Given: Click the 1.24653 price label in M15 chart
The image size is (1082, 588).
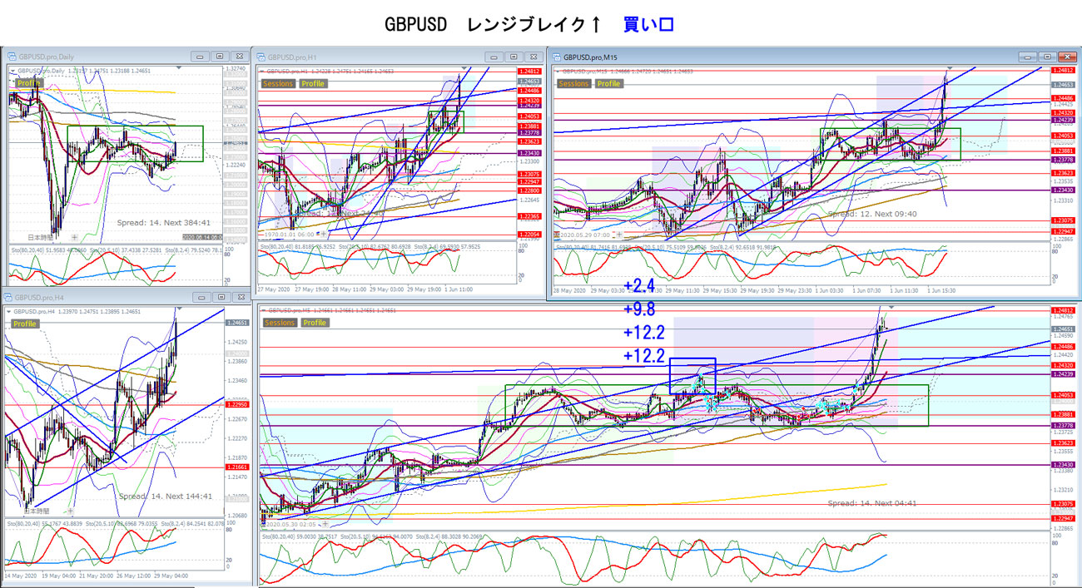Looking at the screenshot, I should (1062, 85).
